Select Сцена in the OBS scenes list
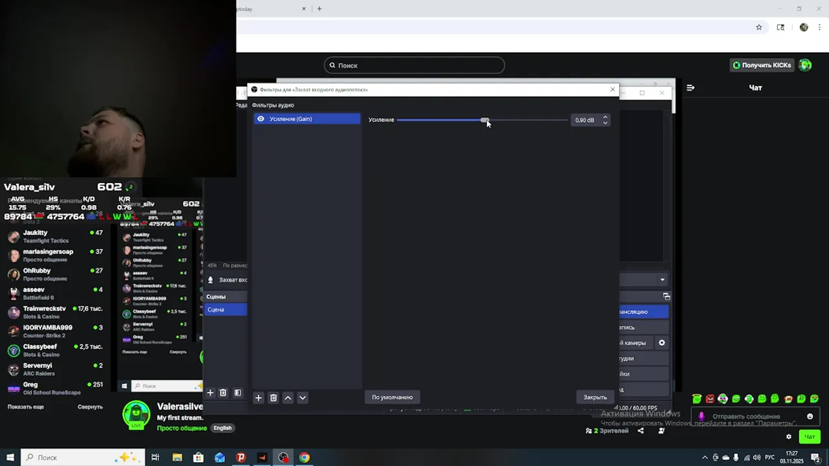The width and height of the screenshot is (829, 466). point(225,309)
